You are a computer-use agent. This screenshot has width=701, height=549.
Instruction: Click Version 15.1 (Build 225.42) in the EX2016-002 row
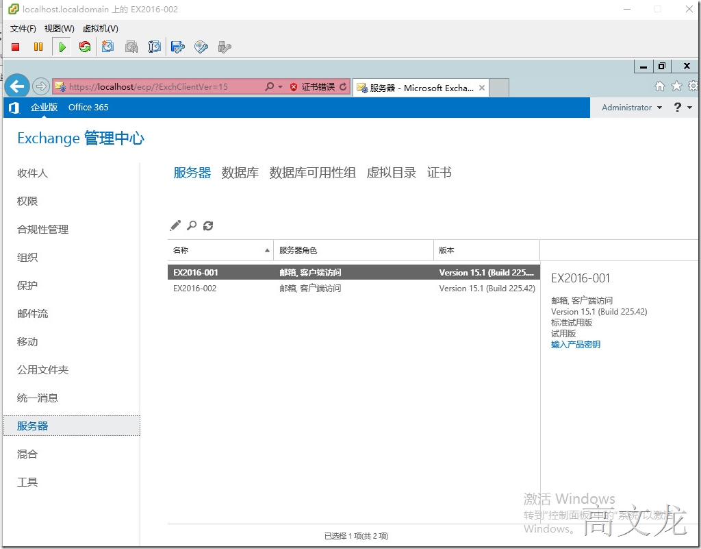[x=487, y=289]
